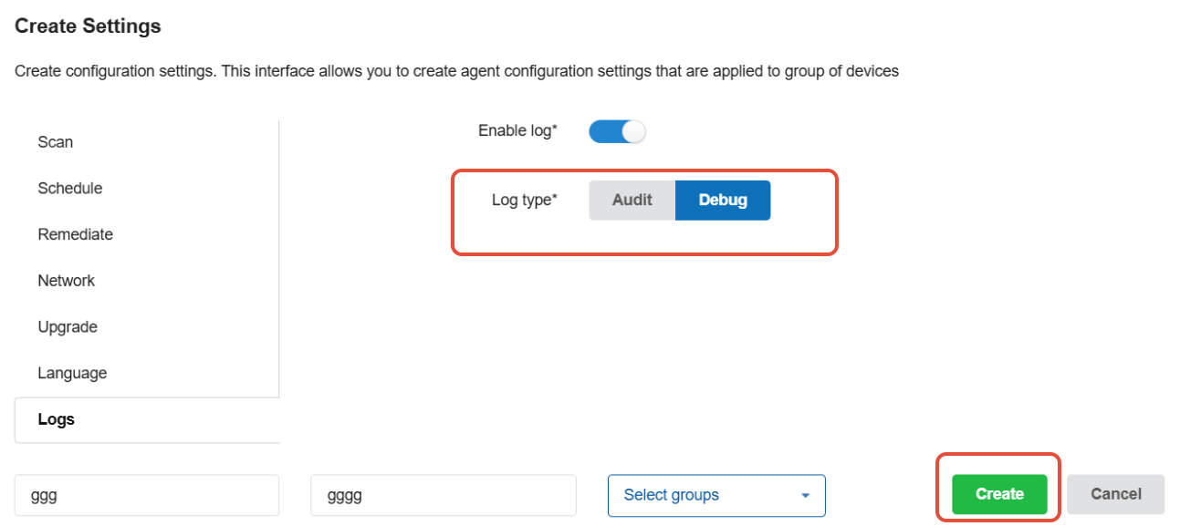The height and width of the screenshot is (526, 1180).
Task: Switch to the Schedule tab
Action: [x=70, y=189]
